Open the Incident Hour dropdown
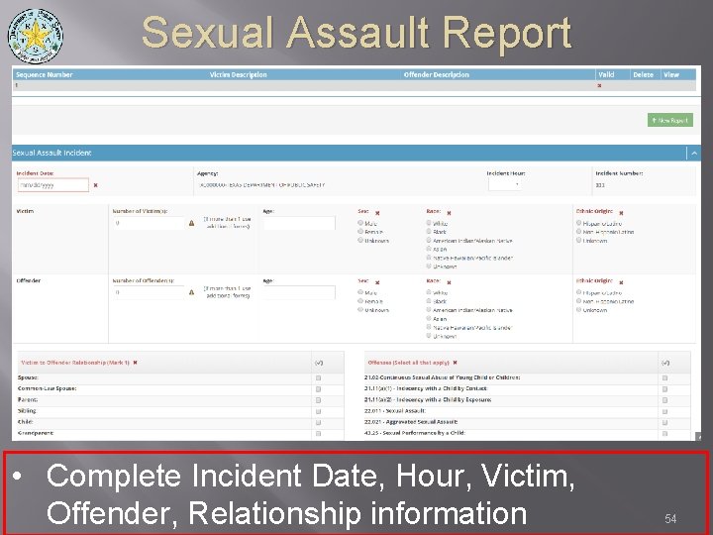This screenshot has height=535, width=713. (x=505, y=184)
